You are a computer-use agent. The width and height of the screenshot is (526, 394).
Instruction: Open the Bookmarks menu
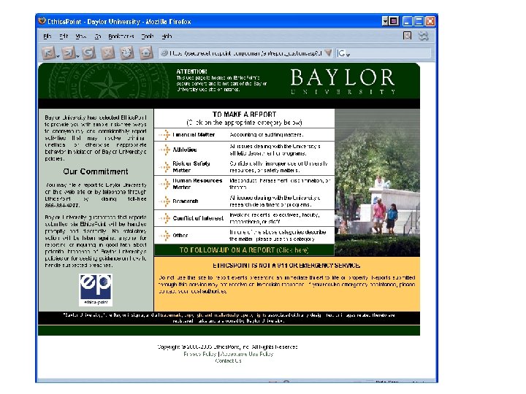pos(121,36)
